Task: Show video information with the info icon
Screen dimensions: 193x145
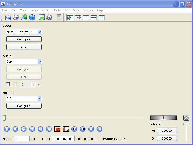Action: [32, 17]
